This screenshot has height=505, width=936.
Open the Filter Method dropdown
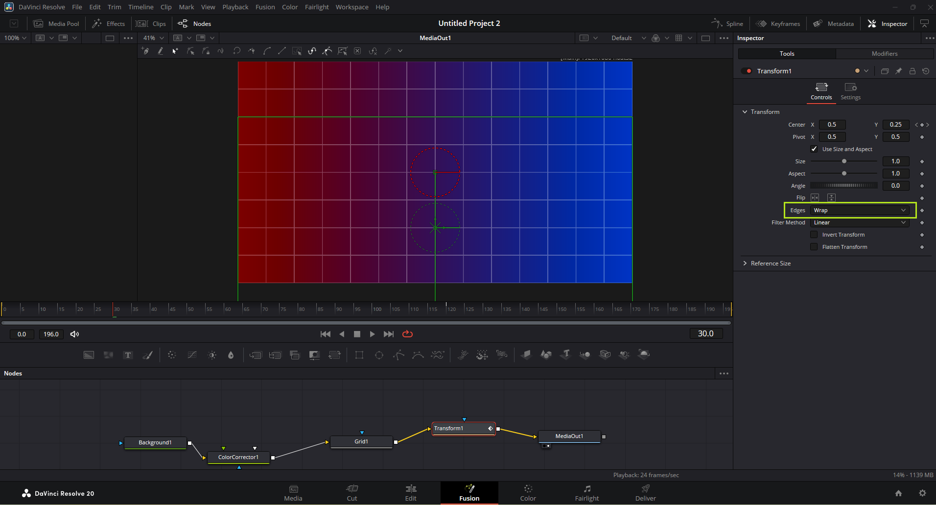(x=859, y=222)
